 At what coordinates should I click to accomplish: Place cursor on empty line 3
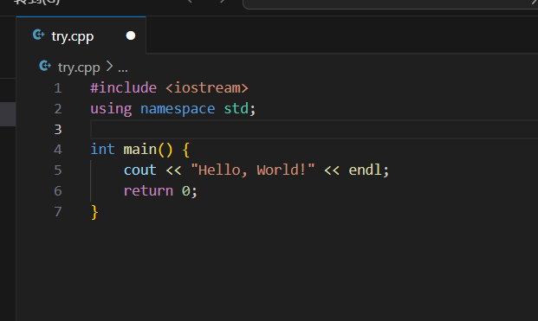pyautogui.click(x=314, y=129)
